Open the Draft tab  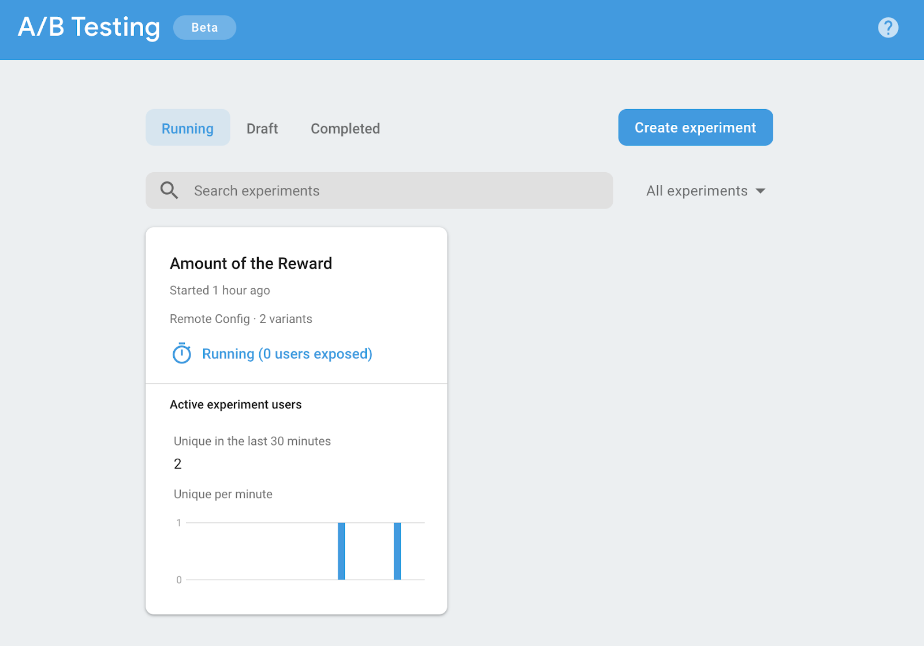[262, 128]
